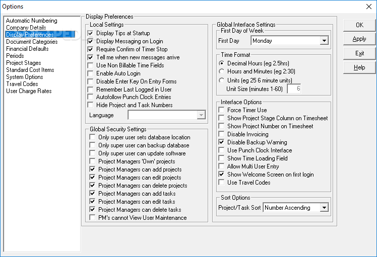Screen dimensions: 377x257
Task: Check Show Time Loading Field
Action: [221, 158]
